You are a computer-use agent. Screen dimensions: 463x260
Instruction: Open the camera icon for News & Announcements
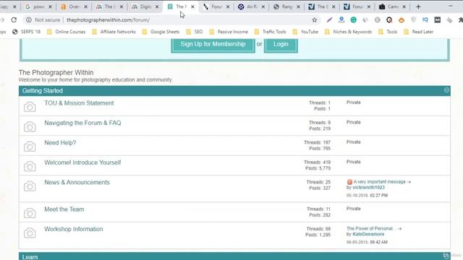pyautogui.click(x=30, y=186)
